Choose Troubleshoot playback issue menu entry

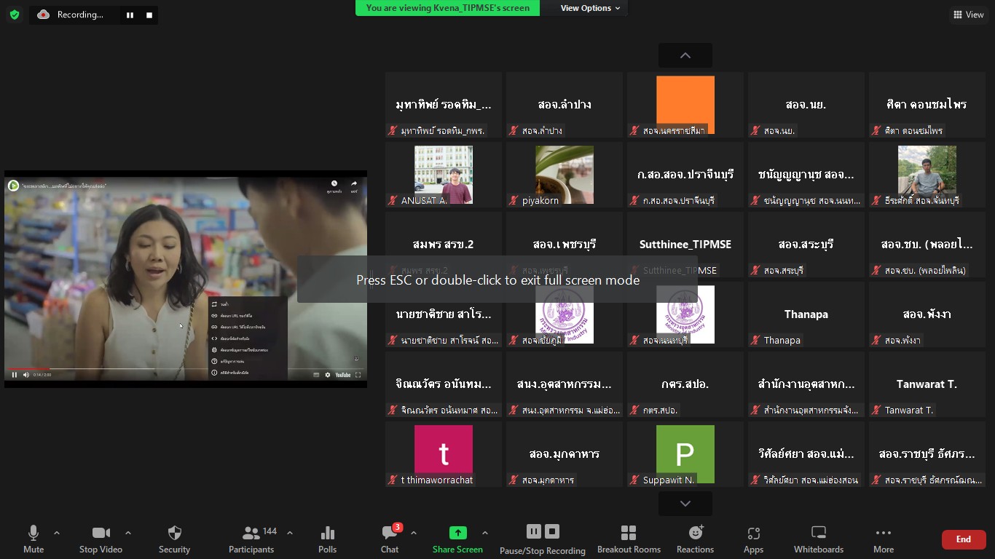click(248, 361)
